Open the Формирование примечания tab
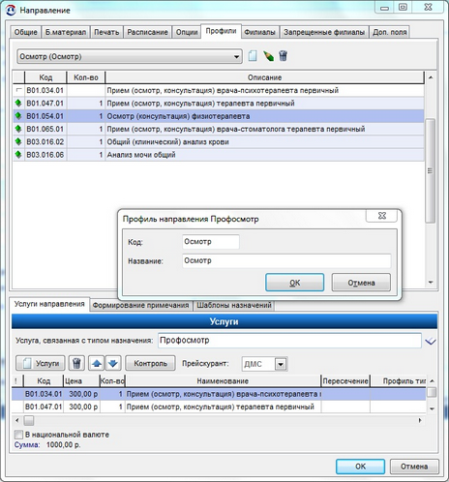This screenshot has height=482, width=449. [x=140, y=305]
